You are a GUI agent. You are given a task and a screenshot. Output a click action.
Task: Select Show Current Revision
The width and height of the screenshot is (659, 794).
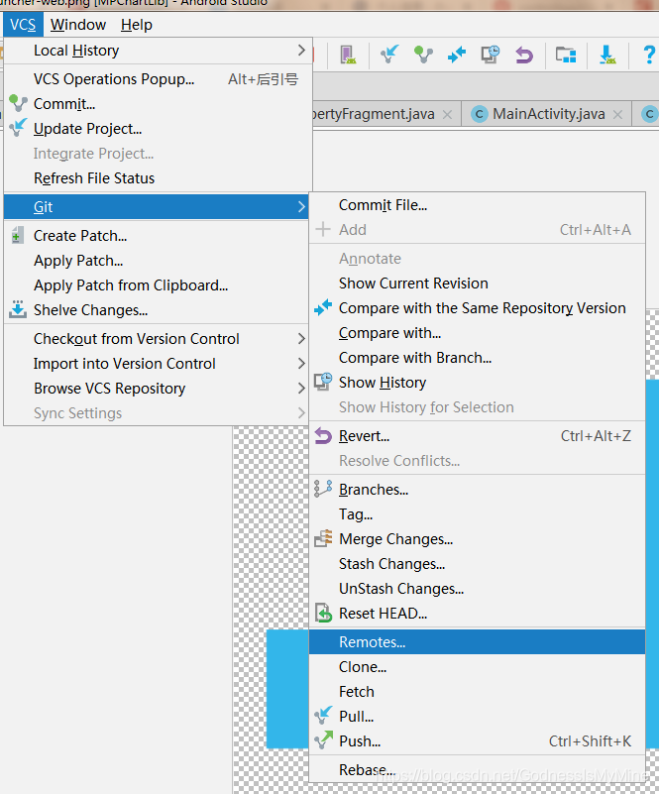pos(477,284)
